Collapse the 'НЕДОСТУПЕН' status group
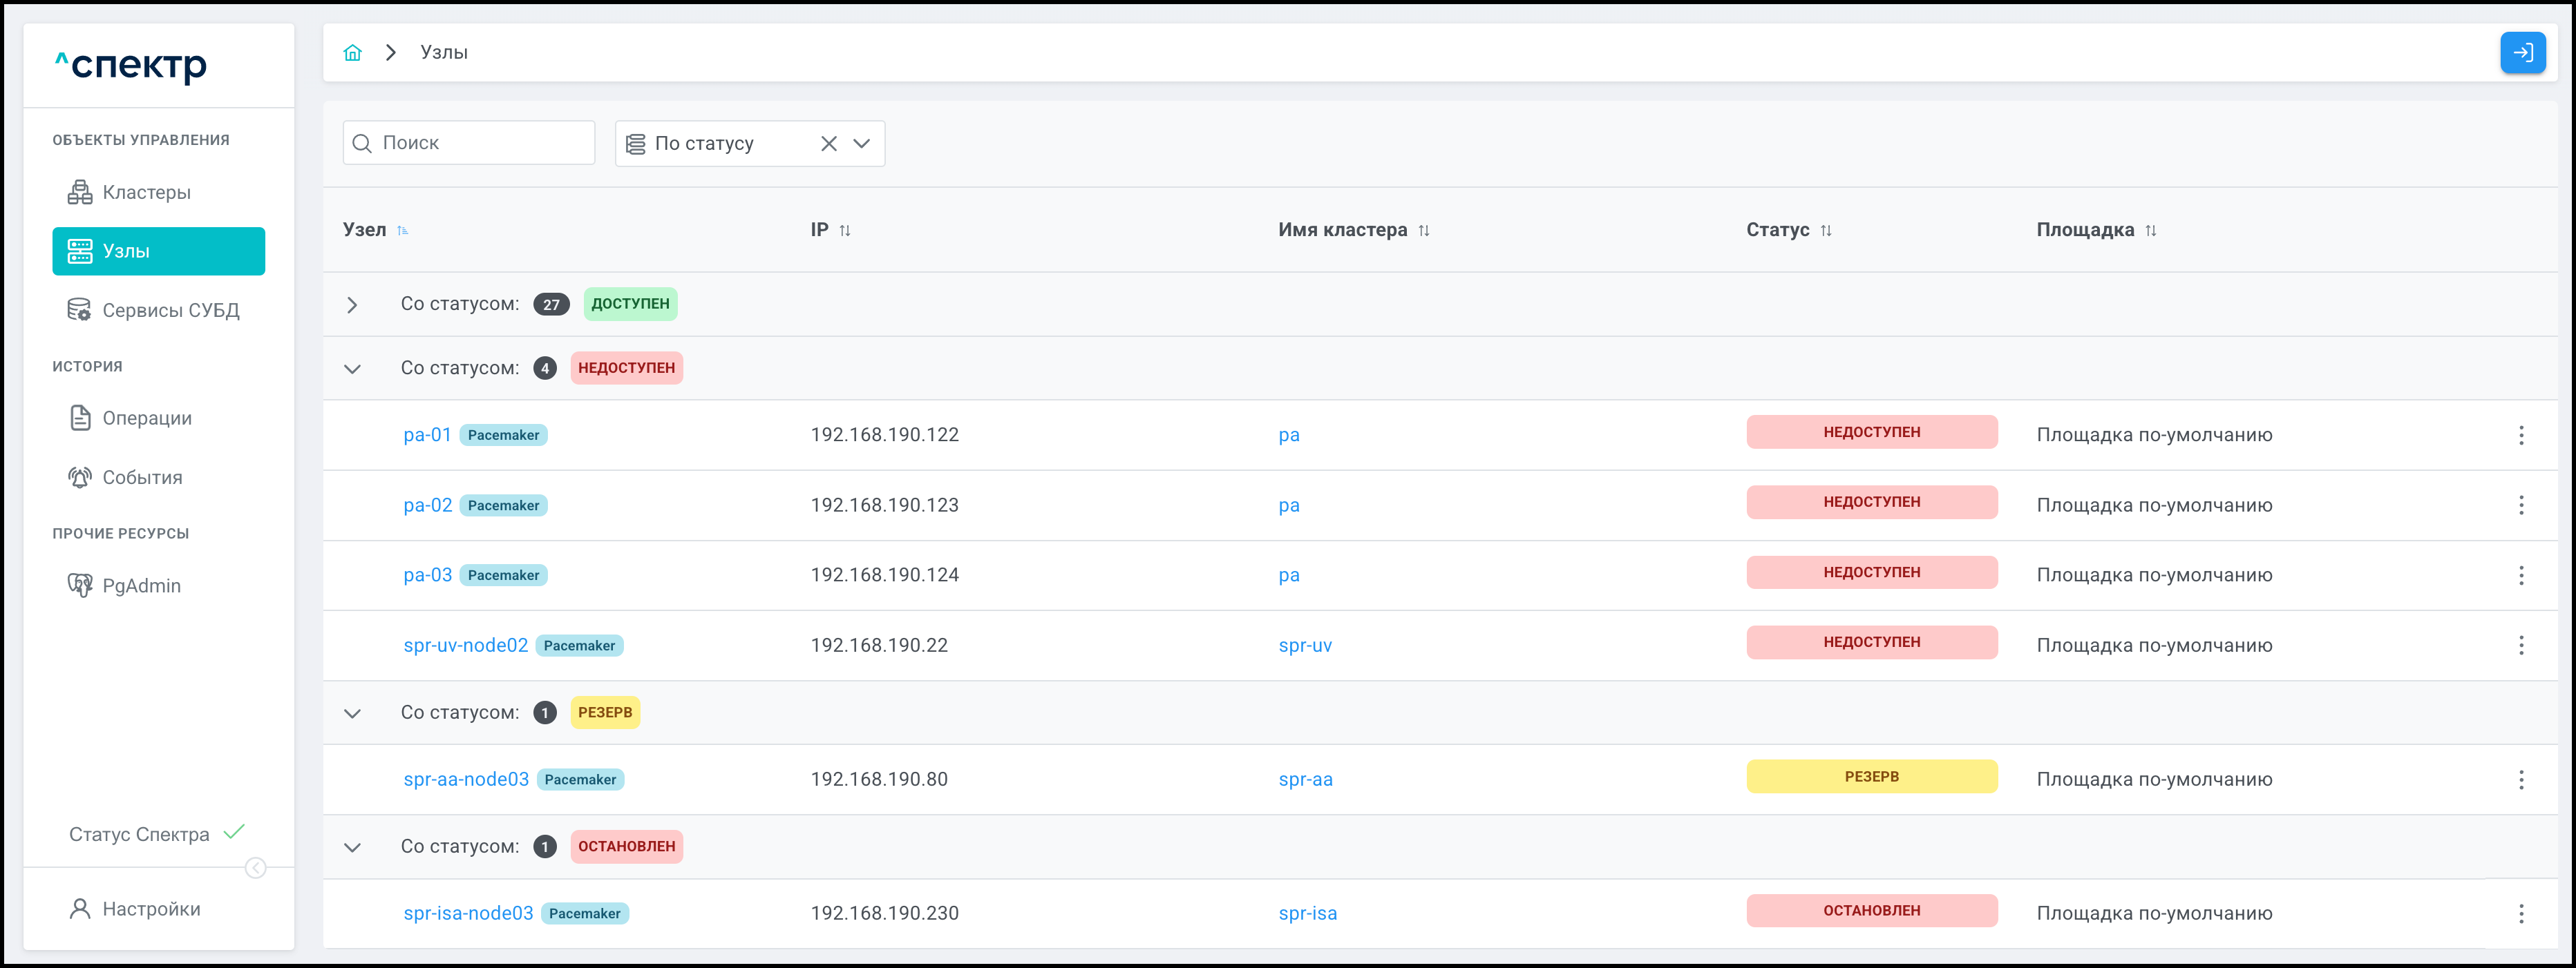 [352, 369]
